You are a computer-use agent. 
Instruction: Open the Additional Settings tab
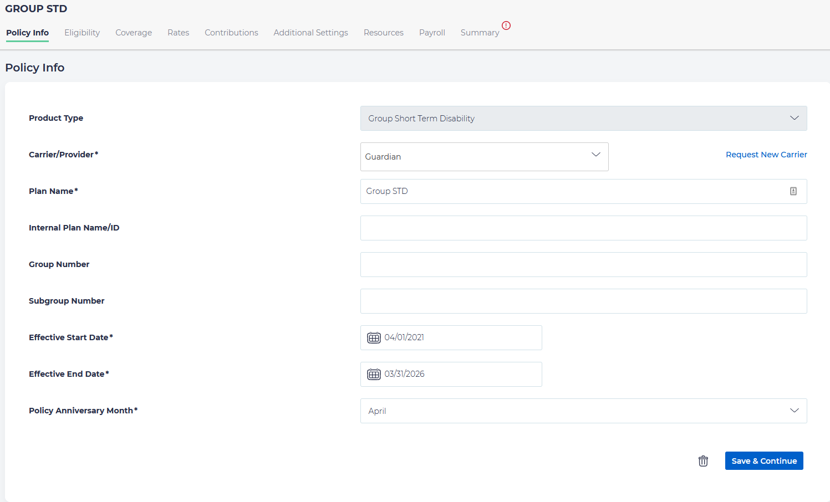[310, 33]
